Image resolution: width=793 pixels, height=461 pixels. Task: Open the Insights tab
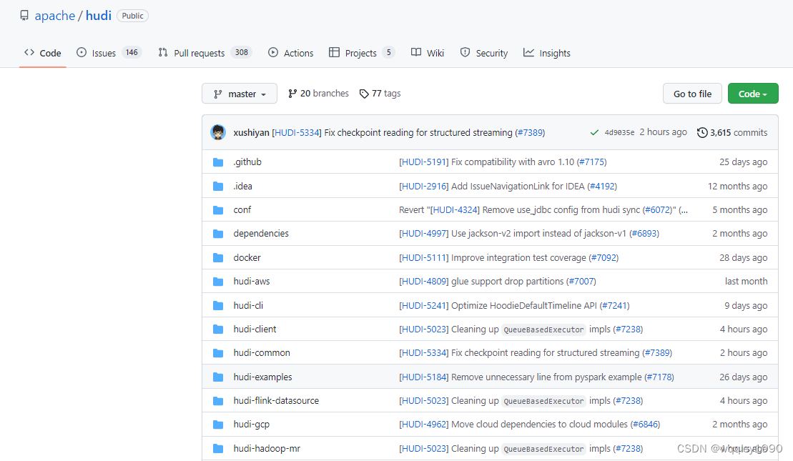tap(547, 53)
